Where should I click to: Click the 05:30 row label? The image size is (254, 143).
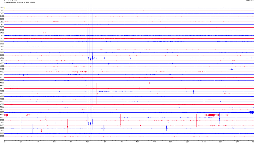pos(2,38)
